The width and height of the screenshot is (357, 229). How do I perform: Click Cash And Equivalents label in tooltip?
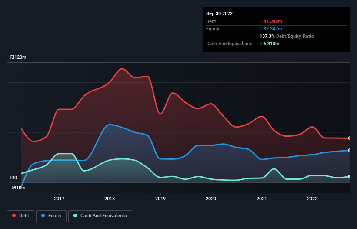click(229, 44)
